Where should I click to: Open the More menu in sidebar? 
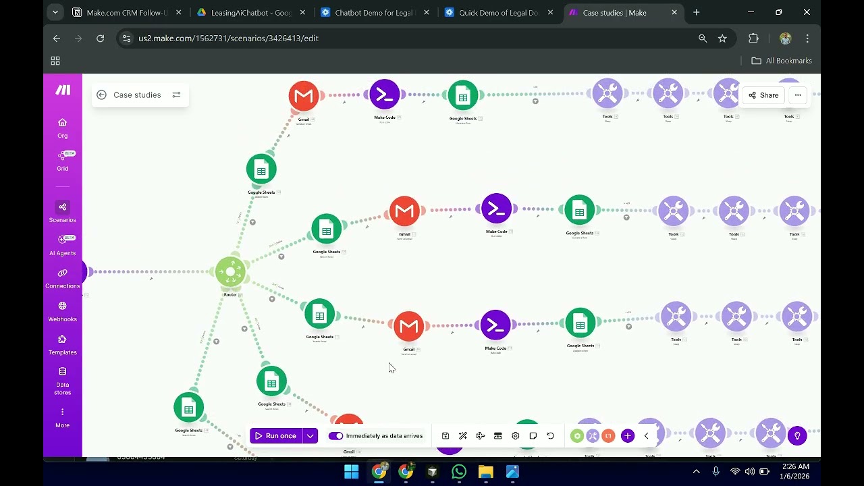click(62, 417)
